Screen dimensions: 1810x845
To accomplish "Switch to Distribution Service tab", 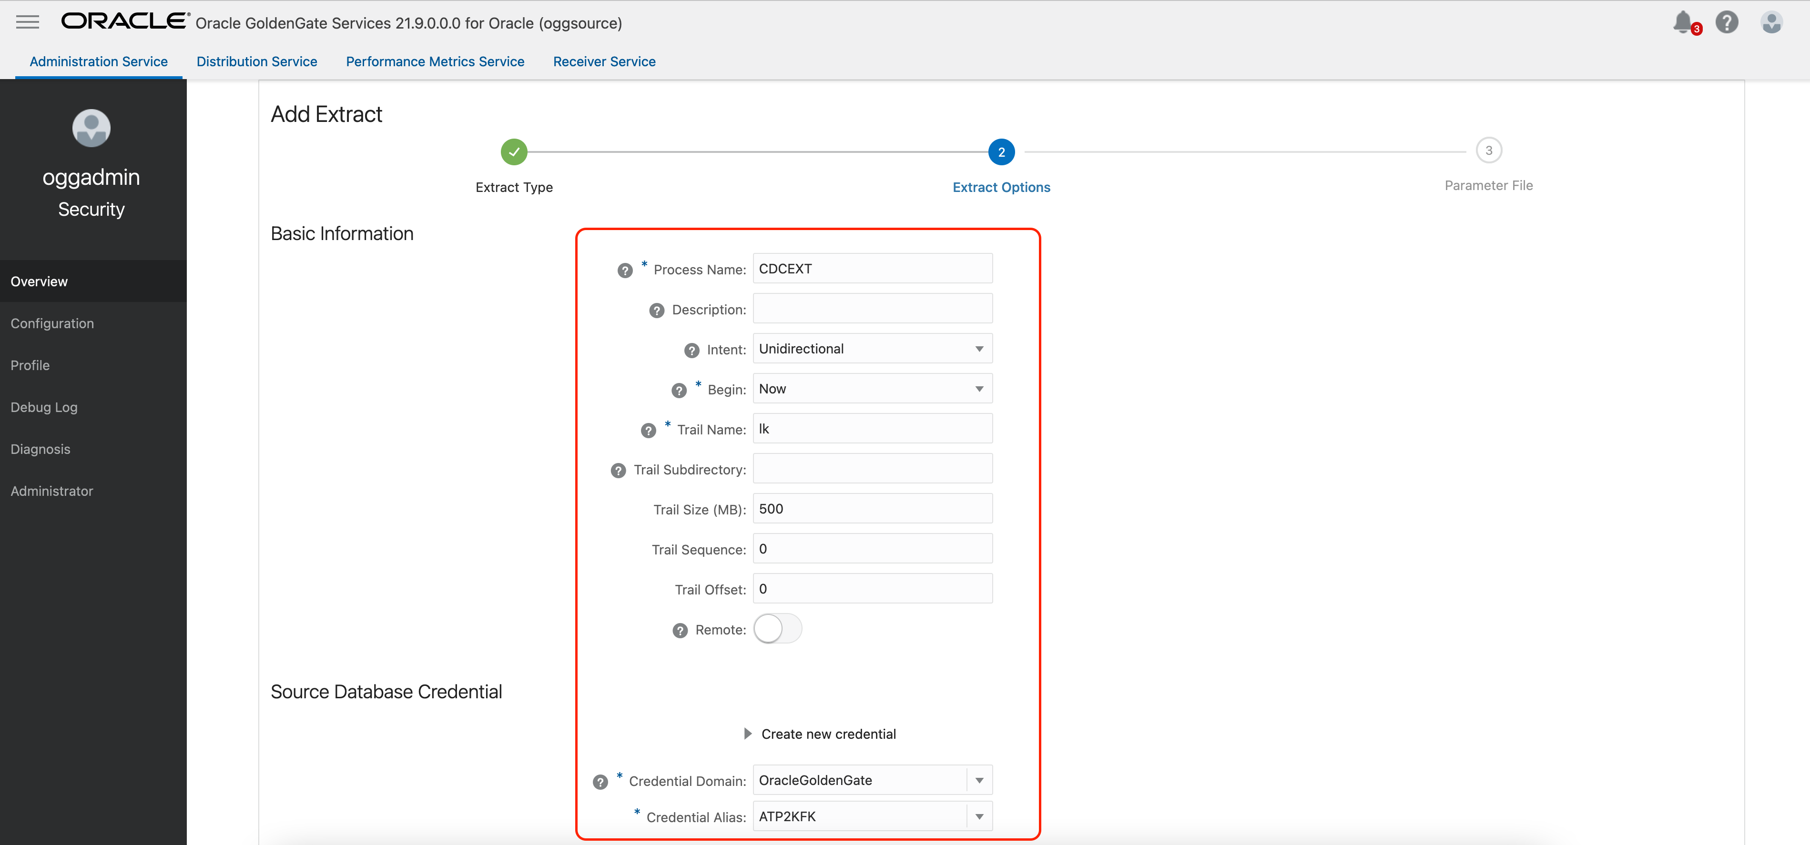I will tap(256, 61).
